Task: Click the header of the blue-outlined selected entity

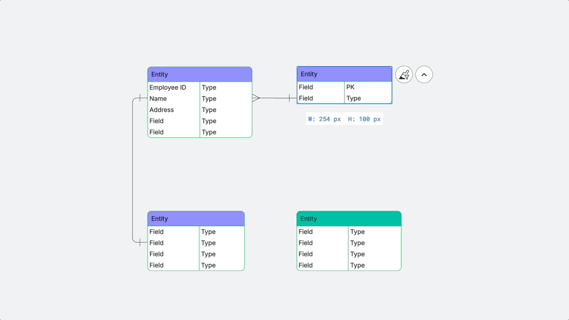Action: [344, 74]
